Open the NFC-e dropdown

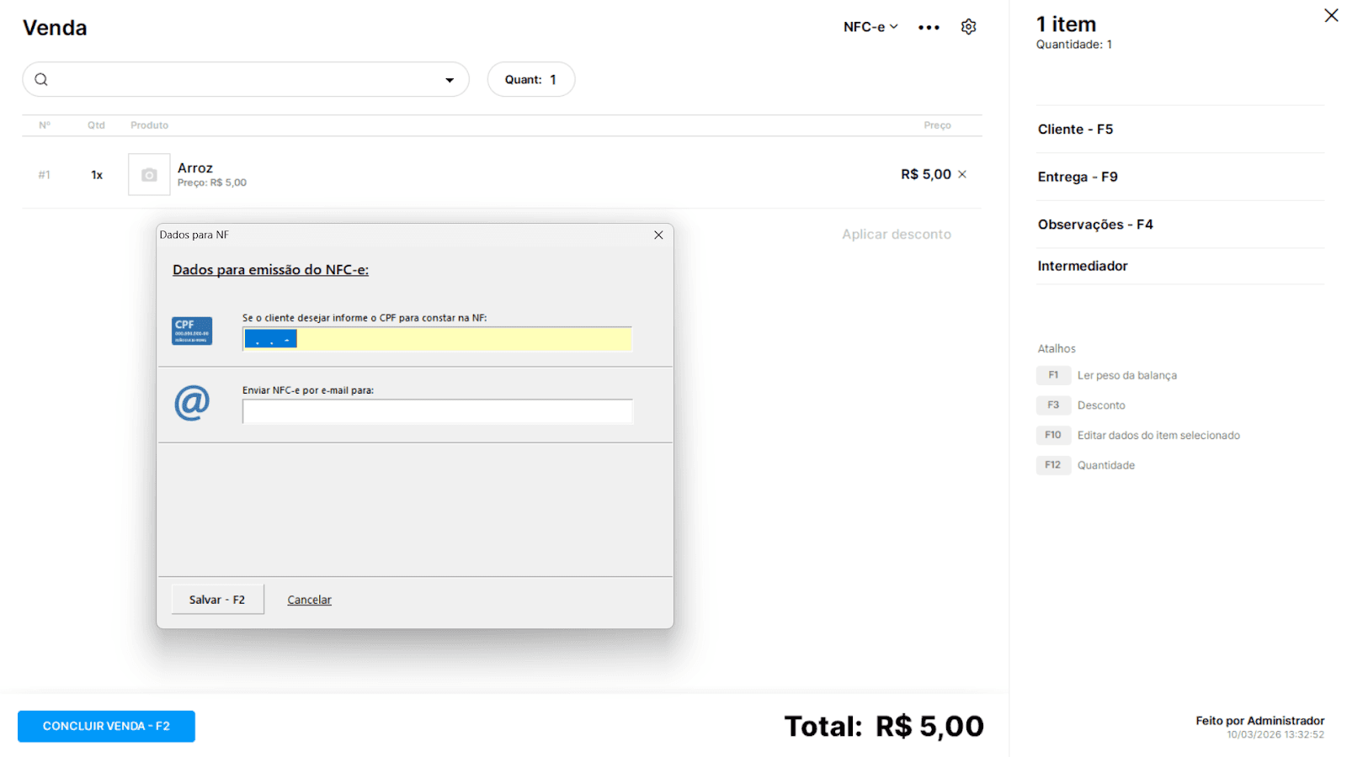coord(869,26)
